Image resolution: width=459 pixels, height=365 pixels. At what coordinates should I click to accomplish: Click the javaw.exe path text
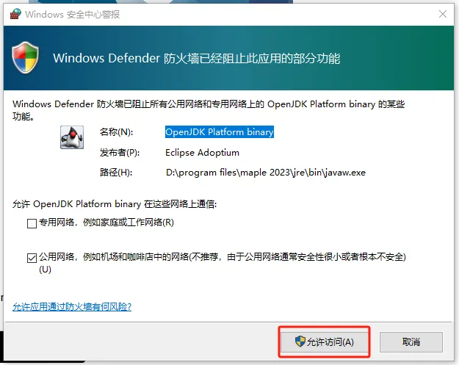[x=266, y=173]
